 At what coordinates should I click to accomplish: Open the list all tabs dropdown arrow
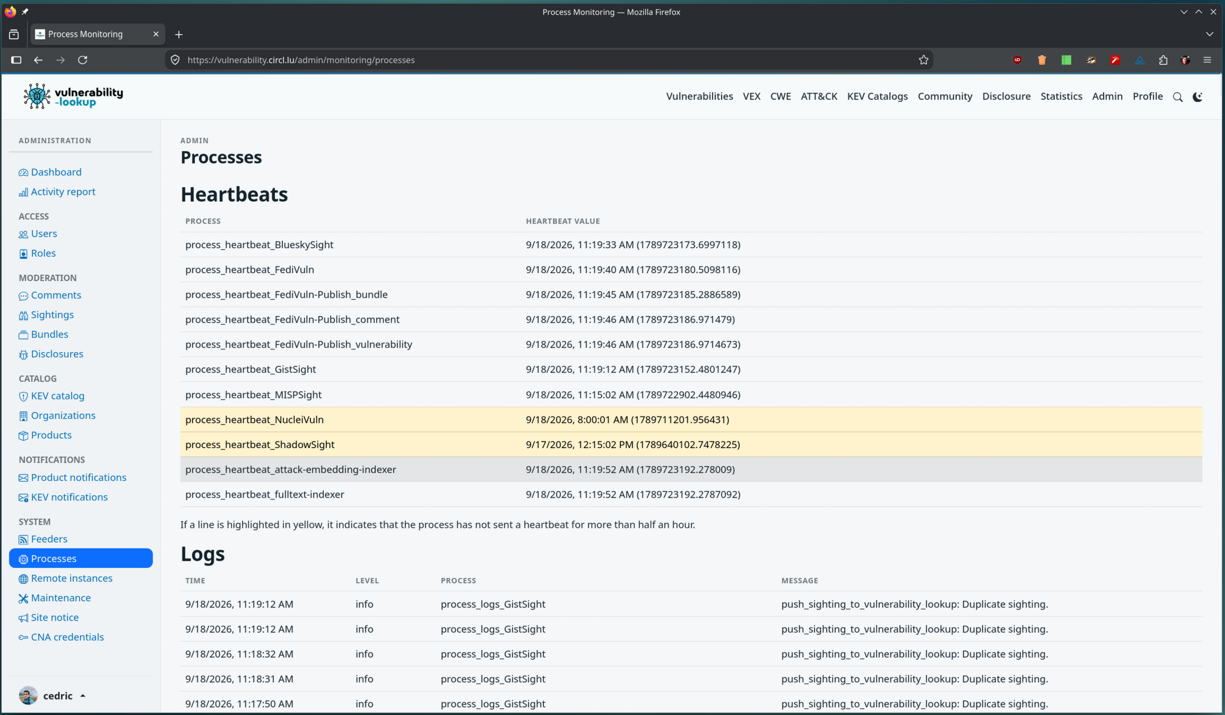click(x=1210, y=34)
